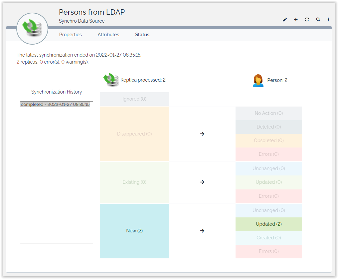Click the arrow next to New

tap(202, 231)
